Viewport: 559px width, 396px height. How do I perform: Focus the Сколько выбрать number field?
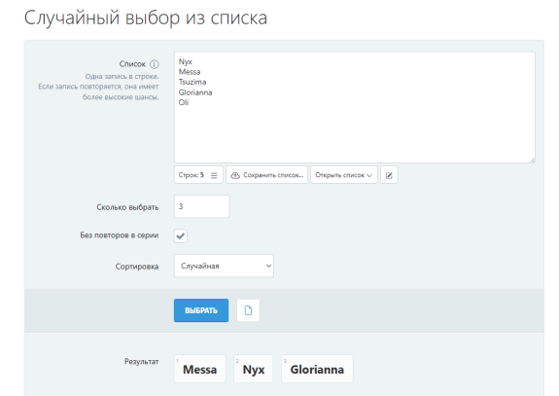tap(202, 206)
